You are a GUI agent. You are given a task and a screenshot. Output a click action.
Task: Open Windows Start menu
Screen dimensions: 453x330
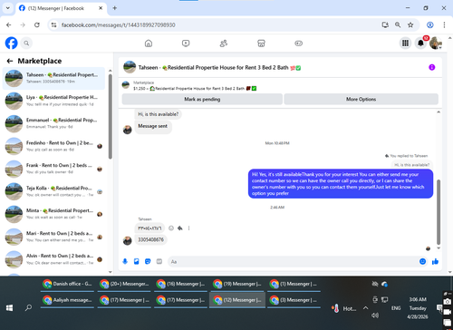[x=9, y=307]
